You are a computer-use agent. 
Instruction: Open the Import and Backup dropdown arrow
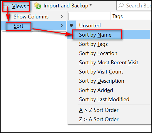[91, 5]
